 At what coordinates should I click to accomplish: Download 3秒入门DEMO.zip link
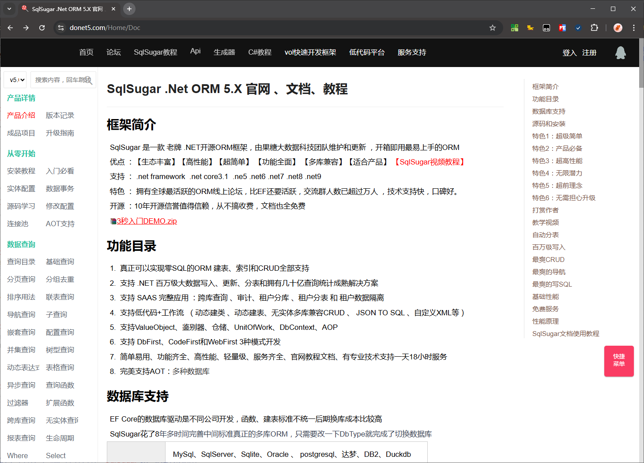point(147,221)
